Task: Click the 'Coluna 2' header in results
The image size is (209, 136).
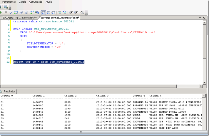Action: [x=70, y=96]
